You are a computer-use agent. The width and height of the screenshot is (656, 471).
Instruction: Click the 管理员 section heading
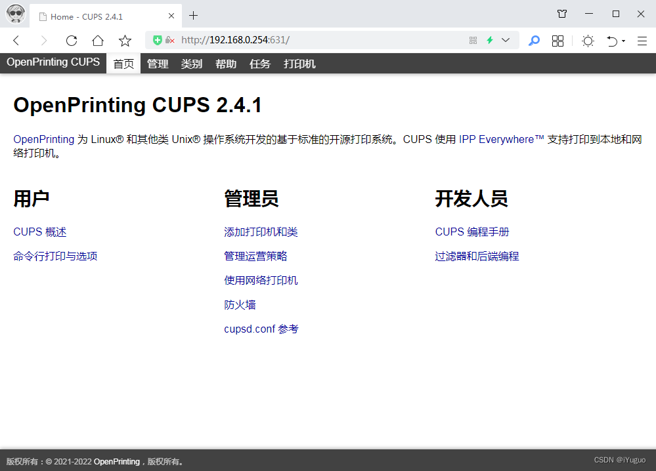tap(251, 199)
